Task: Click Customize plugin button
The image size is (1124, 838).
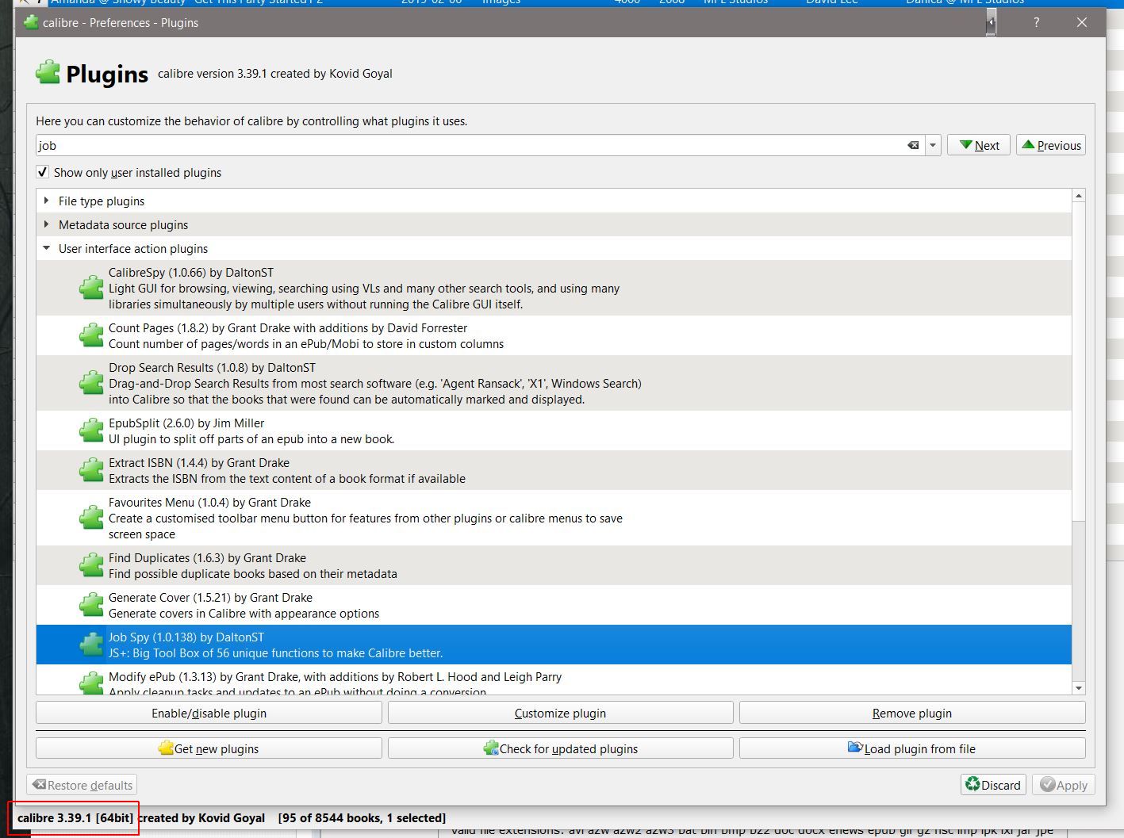Action: pos(560,713)
